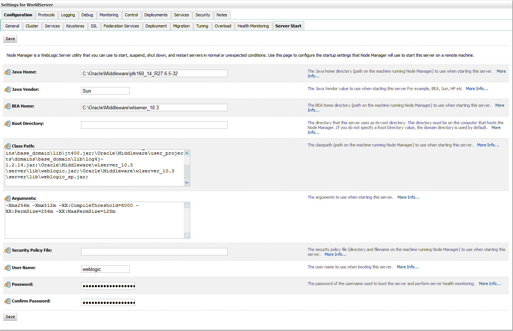Click the icon beside Security Policy File

tap(7, 251)
